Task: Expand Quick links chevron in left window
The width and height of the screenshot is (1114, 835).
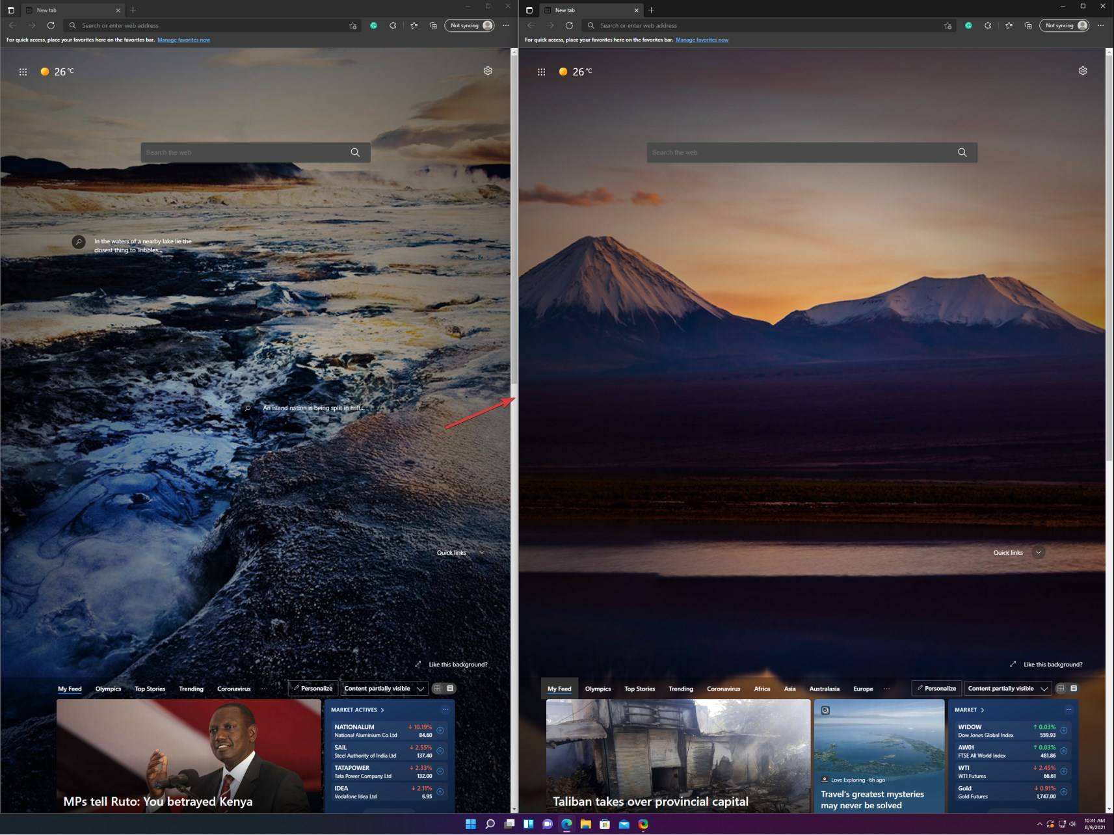Action: click(x=482, y=552)
